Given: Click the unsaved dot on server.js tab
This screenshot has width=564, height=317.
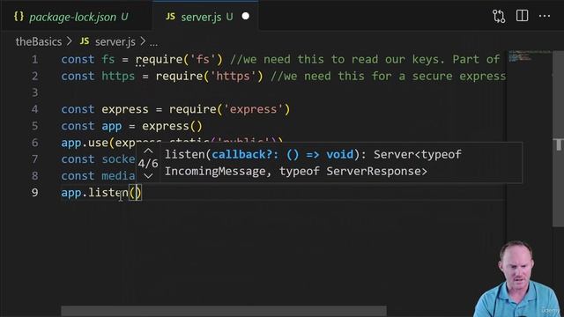Looking at the screenshot, I should pos(246,17).
